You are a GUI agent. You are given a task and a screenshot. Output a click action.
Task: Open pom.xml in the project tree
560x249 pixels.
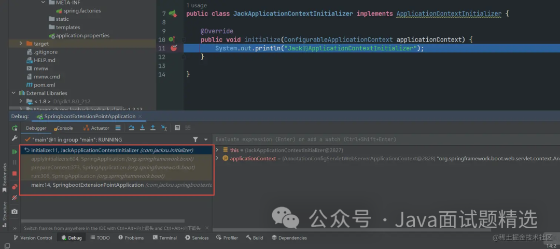[41, 85]
